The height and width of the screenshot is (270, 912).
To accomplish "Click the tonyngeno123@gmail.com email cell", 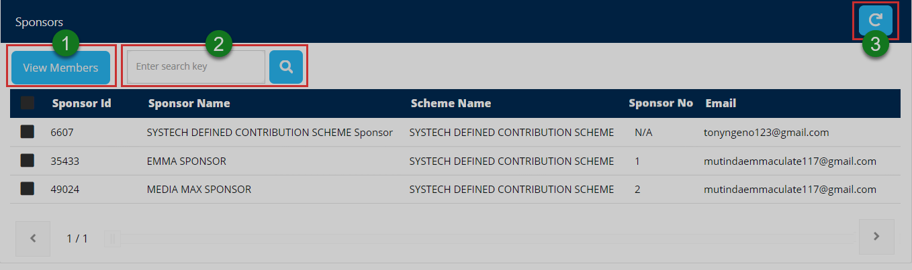I will pos(766,133).
